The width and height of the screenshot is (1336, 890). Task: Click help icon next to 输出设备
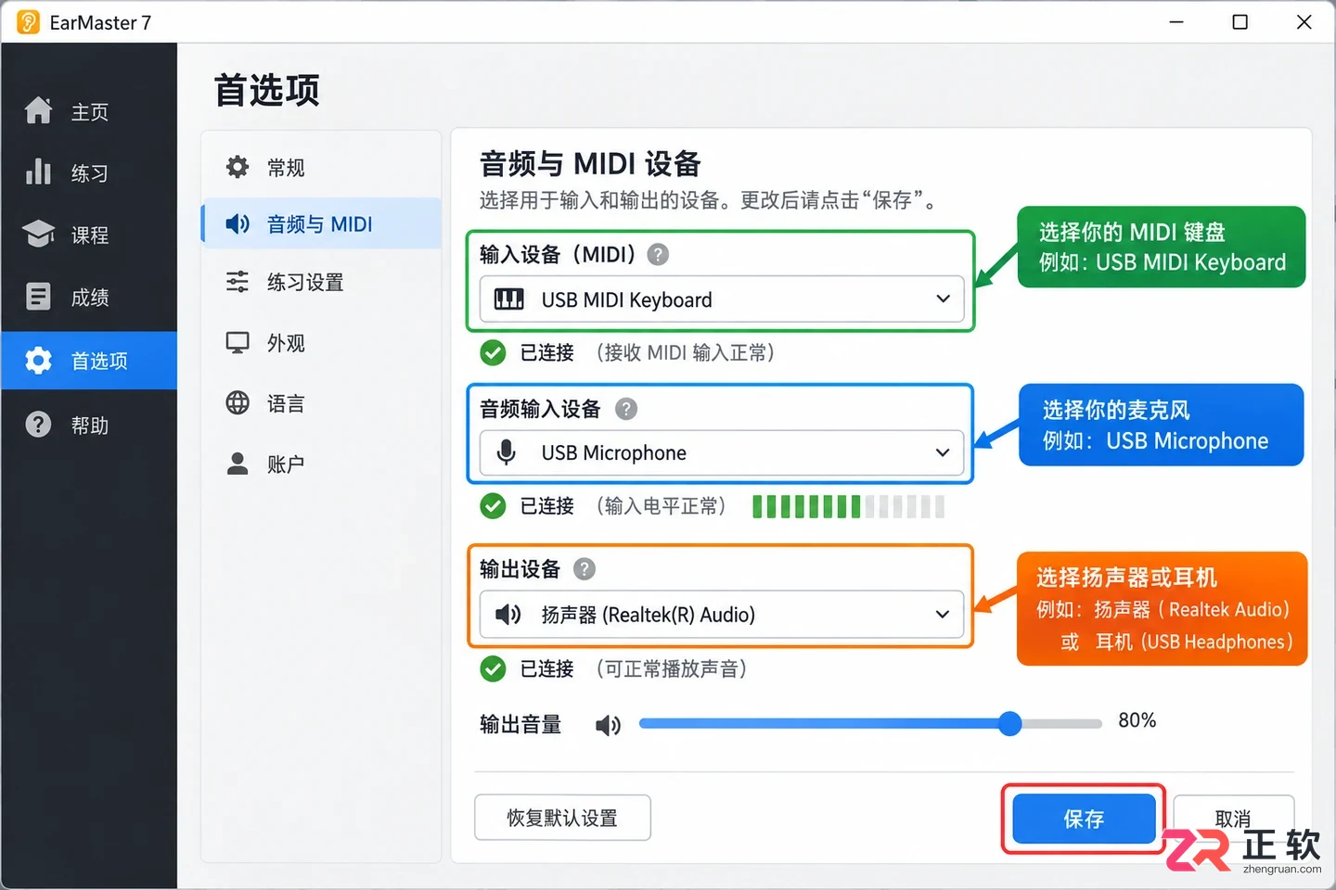pos(584,569)
